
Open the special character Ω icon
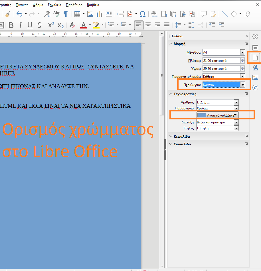[x=143, y=14]
